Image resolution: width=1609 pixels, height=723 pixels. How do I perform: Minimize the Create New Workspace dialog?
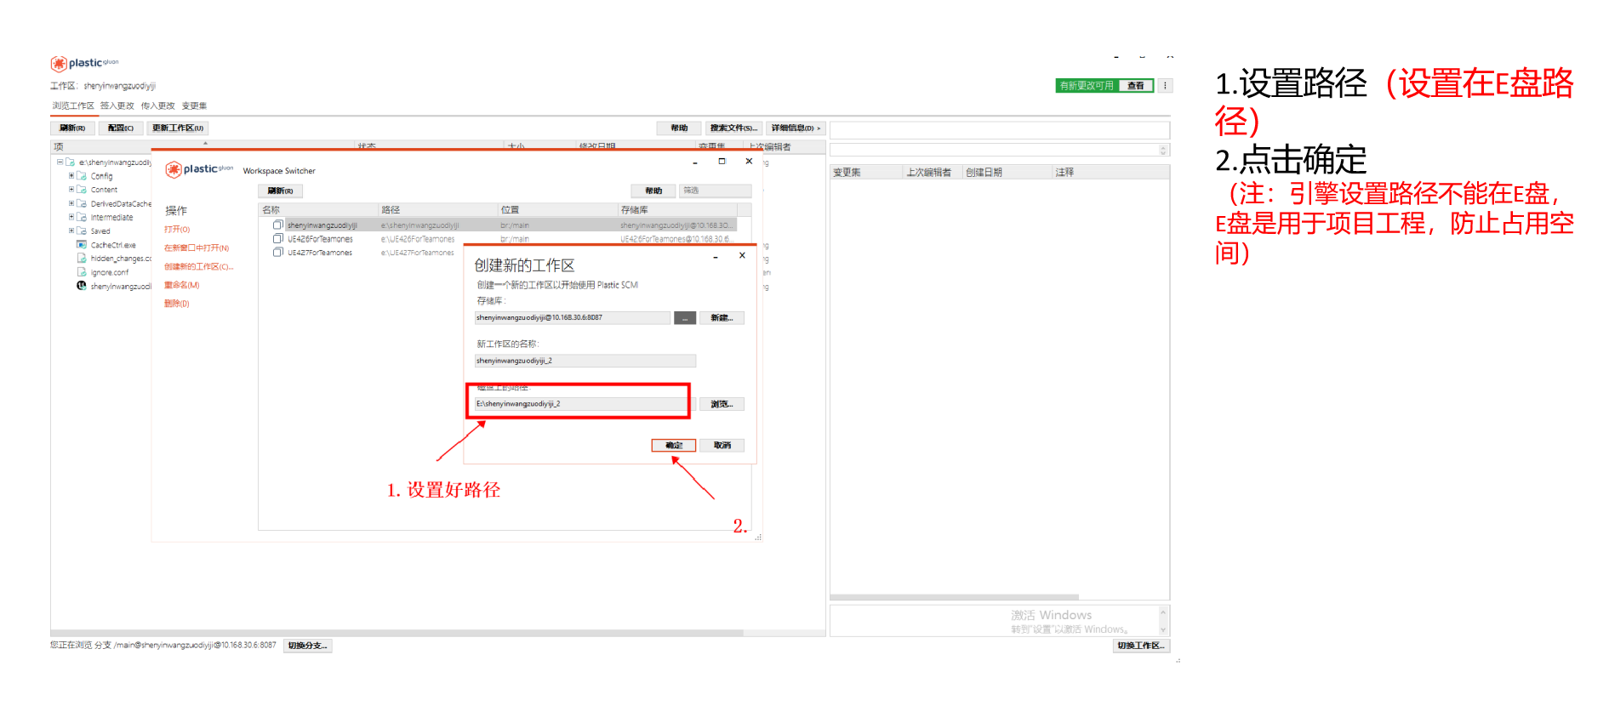[x=716, y=256]
